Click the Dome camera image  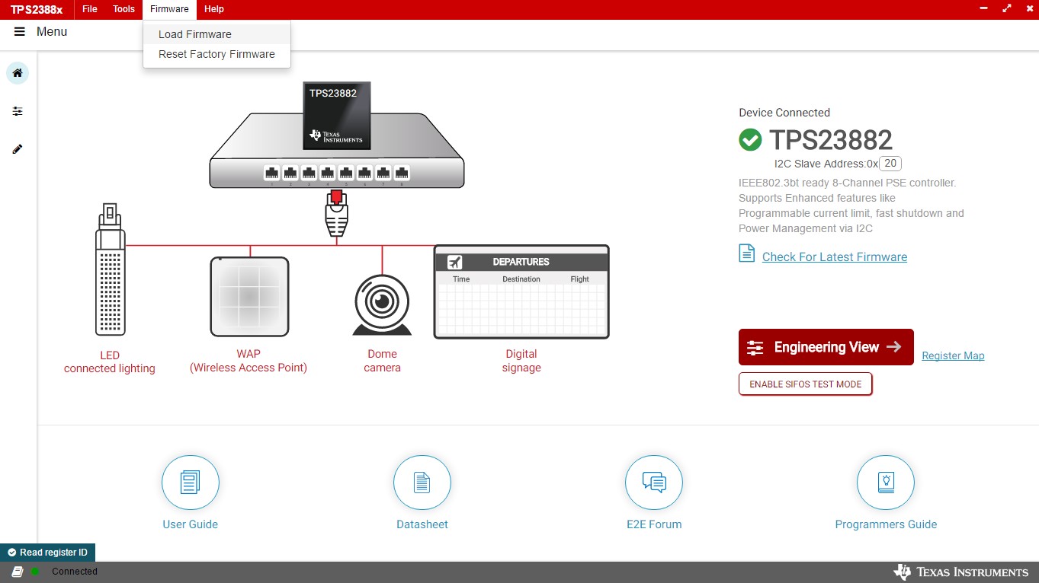click(382, 305)
